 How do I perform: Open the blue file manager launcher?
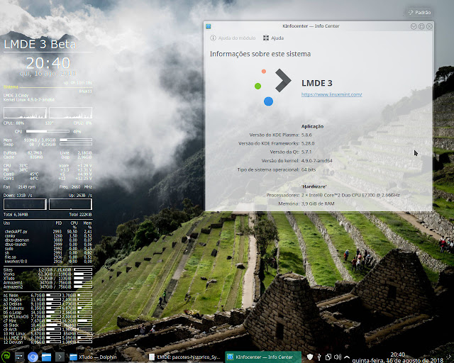[x=46, y=357]
